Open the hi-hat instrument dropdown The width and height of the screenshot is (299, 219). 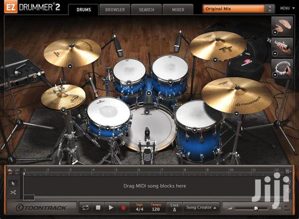(x=63, y=110)
